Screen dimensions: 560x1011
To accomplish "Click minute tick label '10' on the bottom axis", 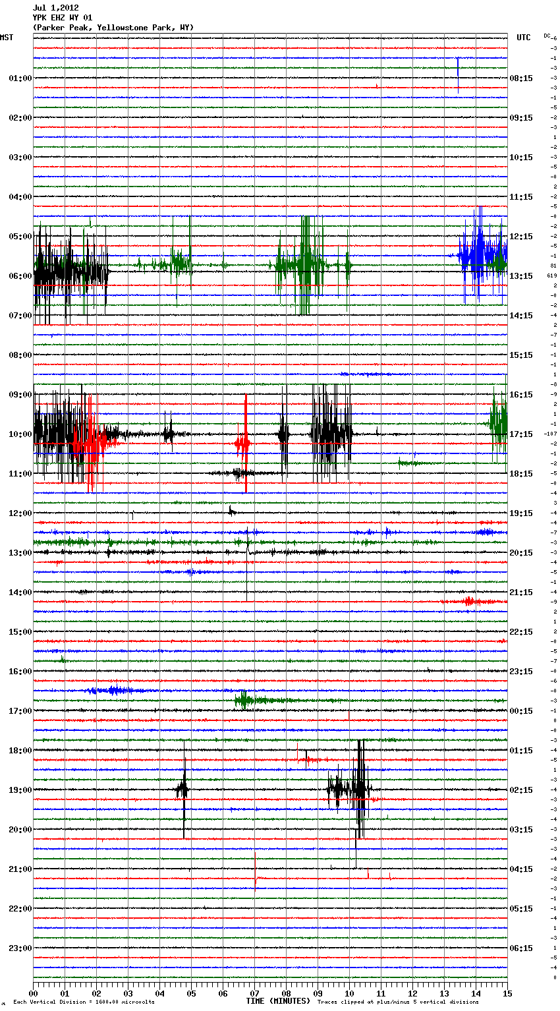I will (x=349, y=993).
